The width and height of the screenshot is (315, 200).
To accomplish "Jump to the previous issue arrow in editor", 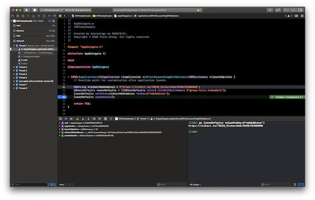I will pos(286,16).
